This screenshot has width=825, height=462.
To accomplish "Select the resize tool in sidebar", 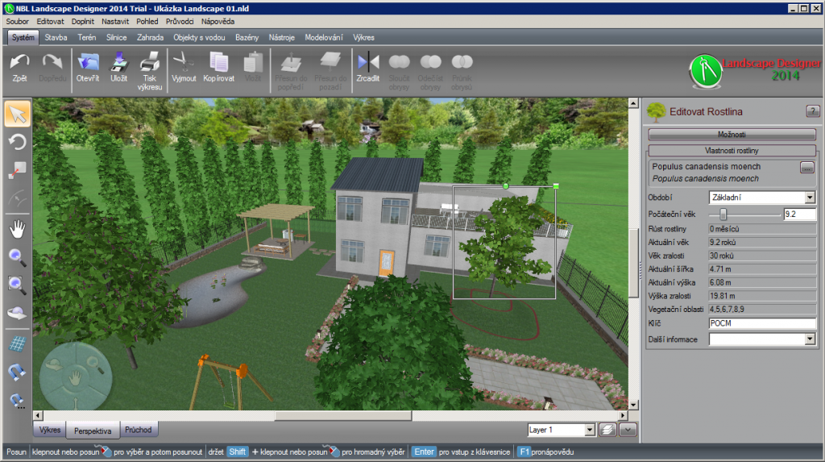I will 18,170.
